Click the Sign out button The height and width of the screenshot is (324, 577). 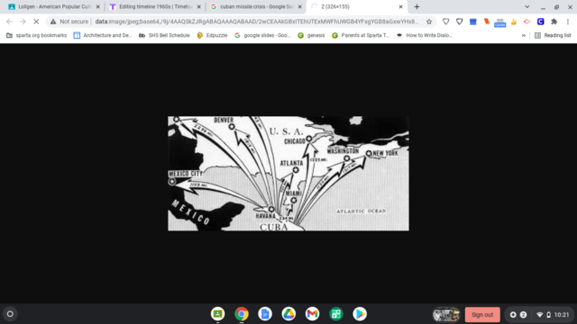[x=482, y=314]
